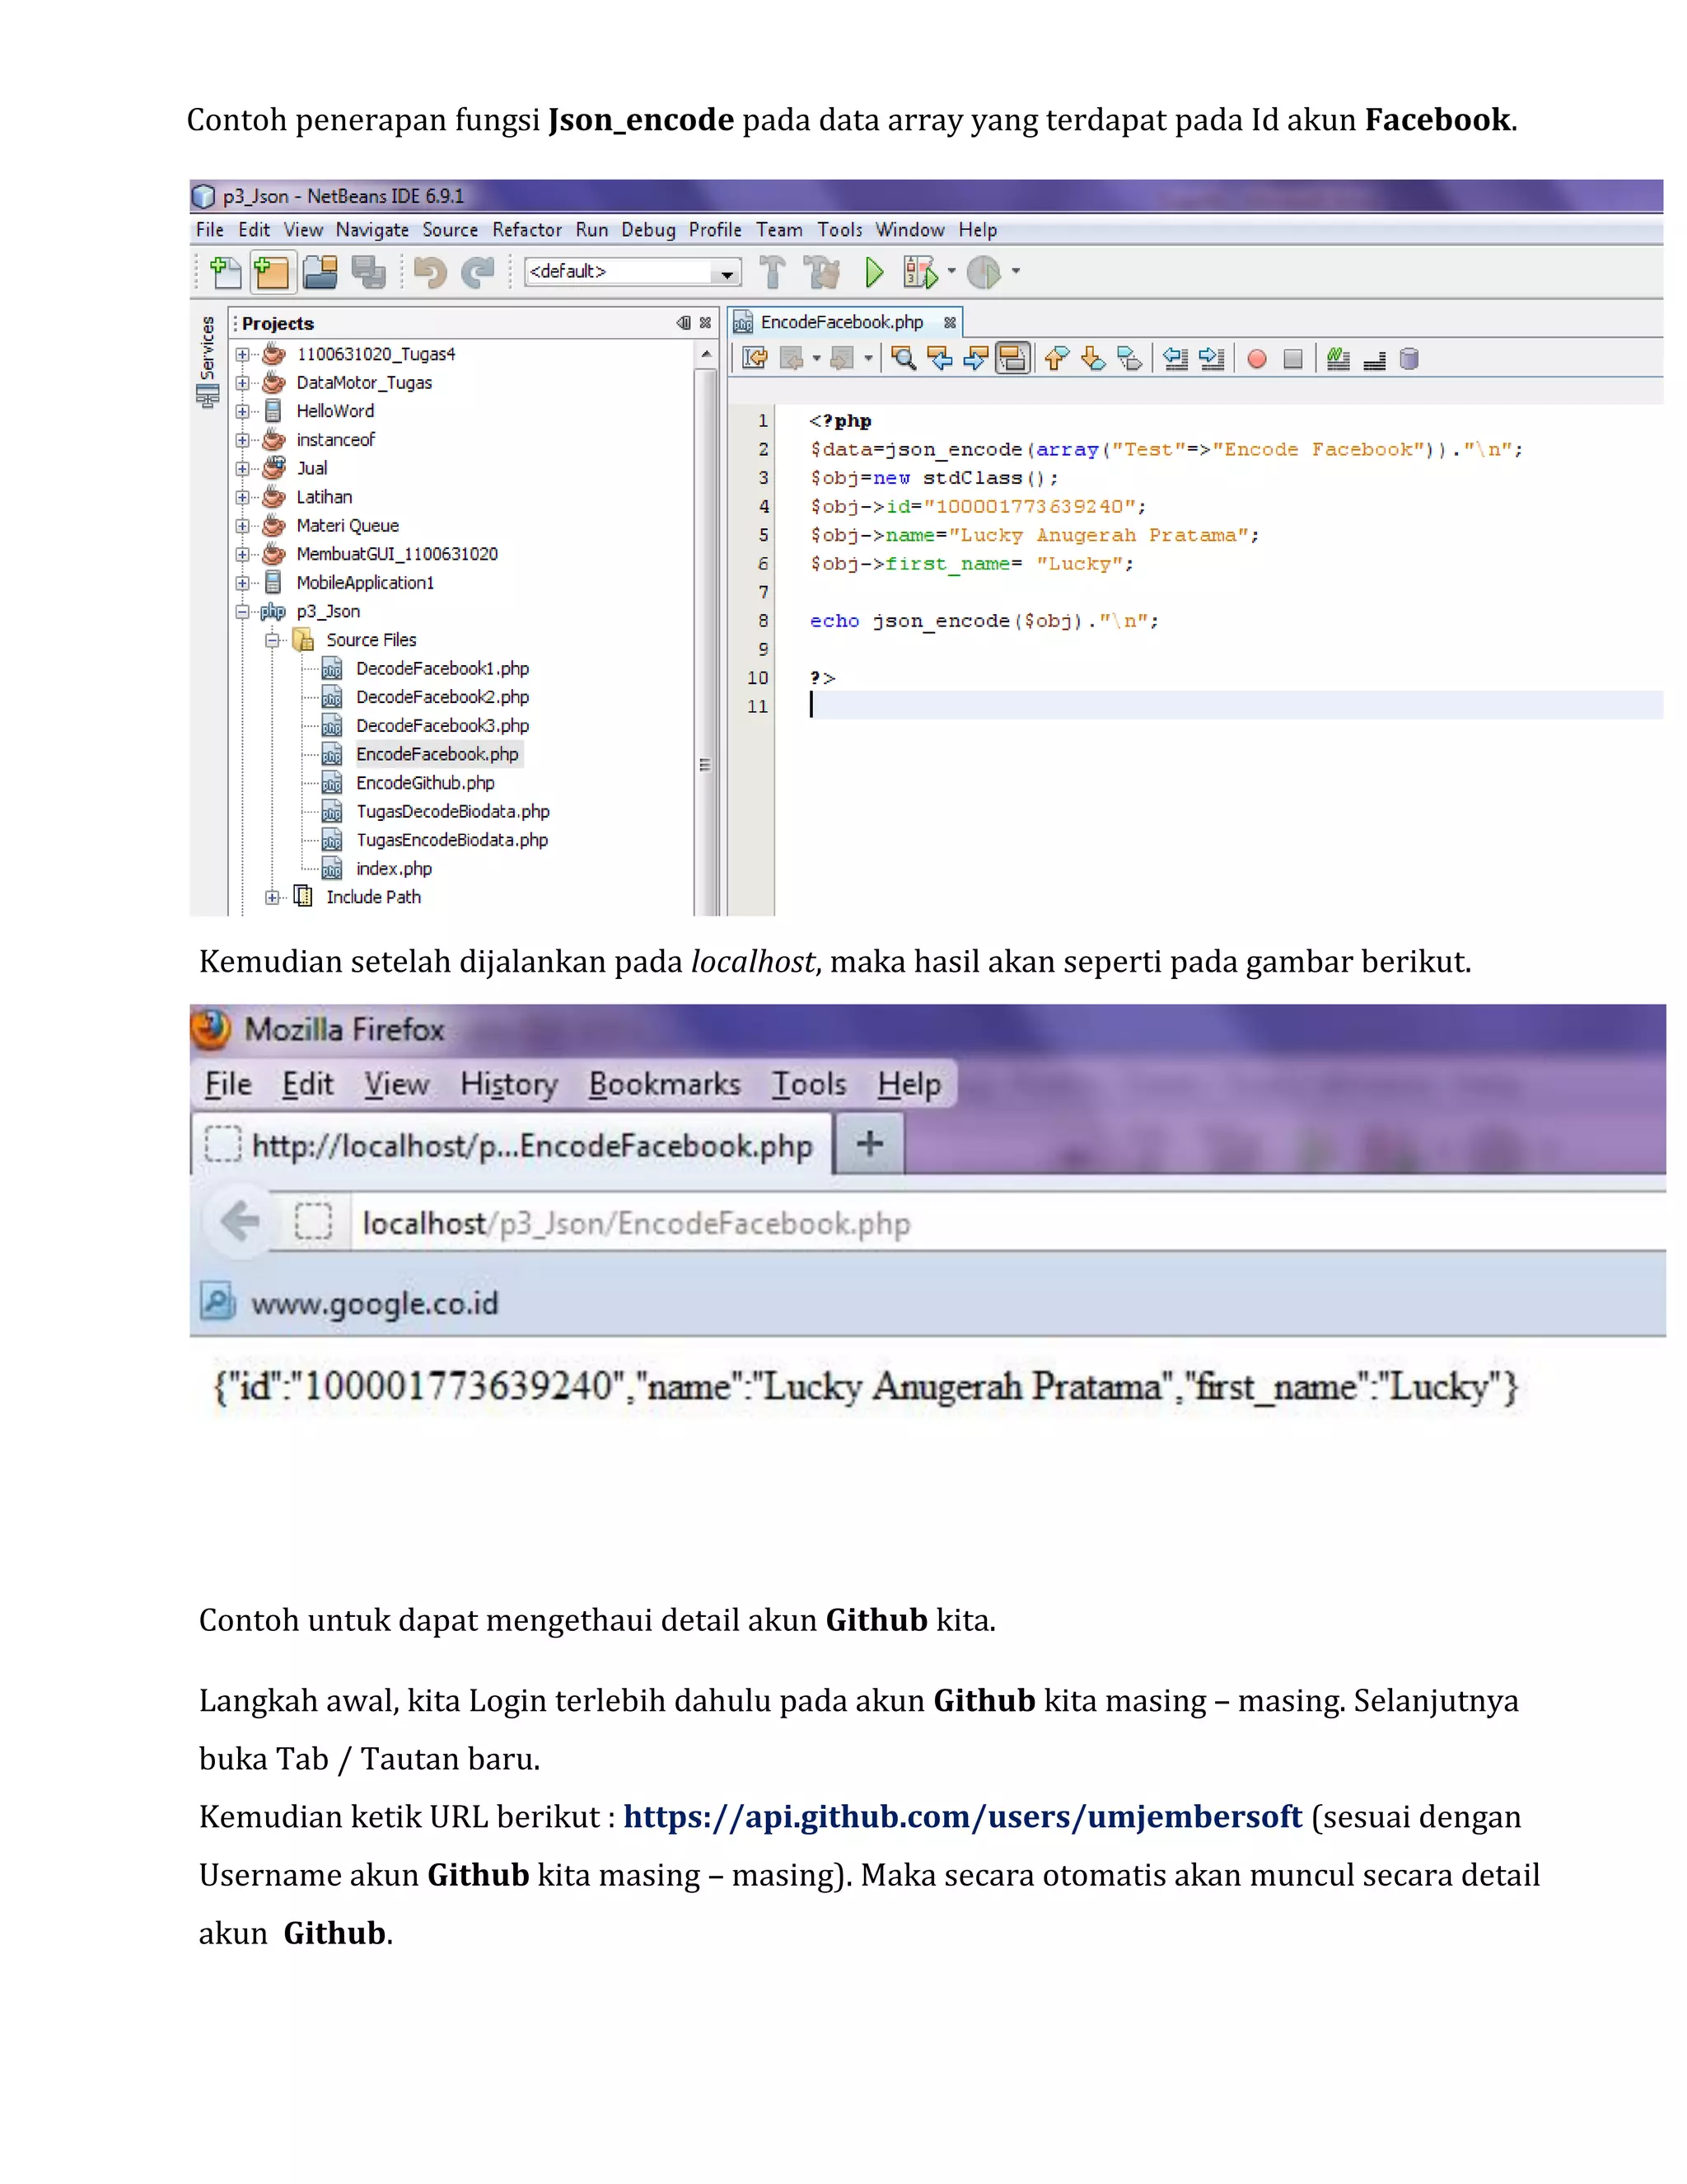Click the Previous Bookmark icon
Image resolution: width=1687 pixels, height=2184 pixels.
tap(1056, 358)
